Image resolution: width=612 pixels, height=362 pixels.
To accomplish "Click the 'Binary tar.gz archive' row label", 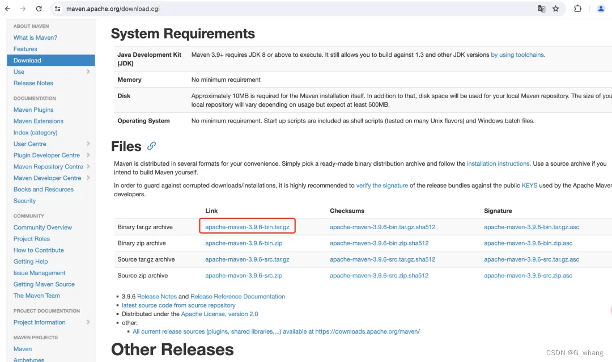I will click(145, 227).
